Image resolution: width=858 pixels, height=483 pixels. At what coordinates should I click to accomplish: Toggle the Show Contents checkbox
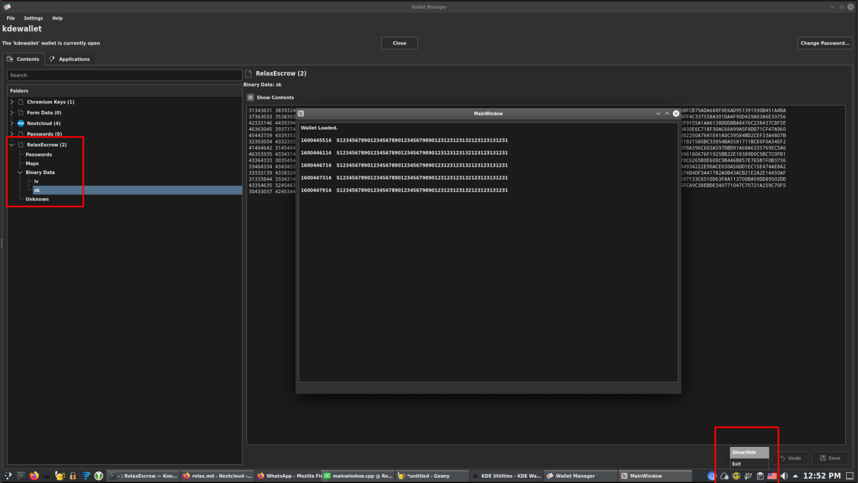coord(250,98)
